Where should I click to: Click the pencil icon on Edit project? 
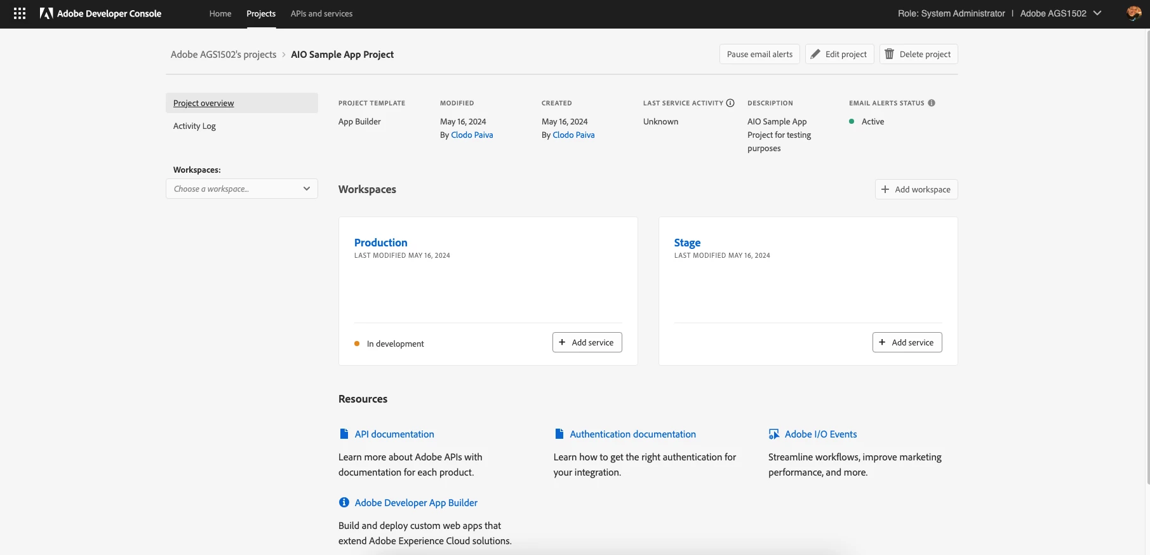pyautogui.click(x=815, y=54)
